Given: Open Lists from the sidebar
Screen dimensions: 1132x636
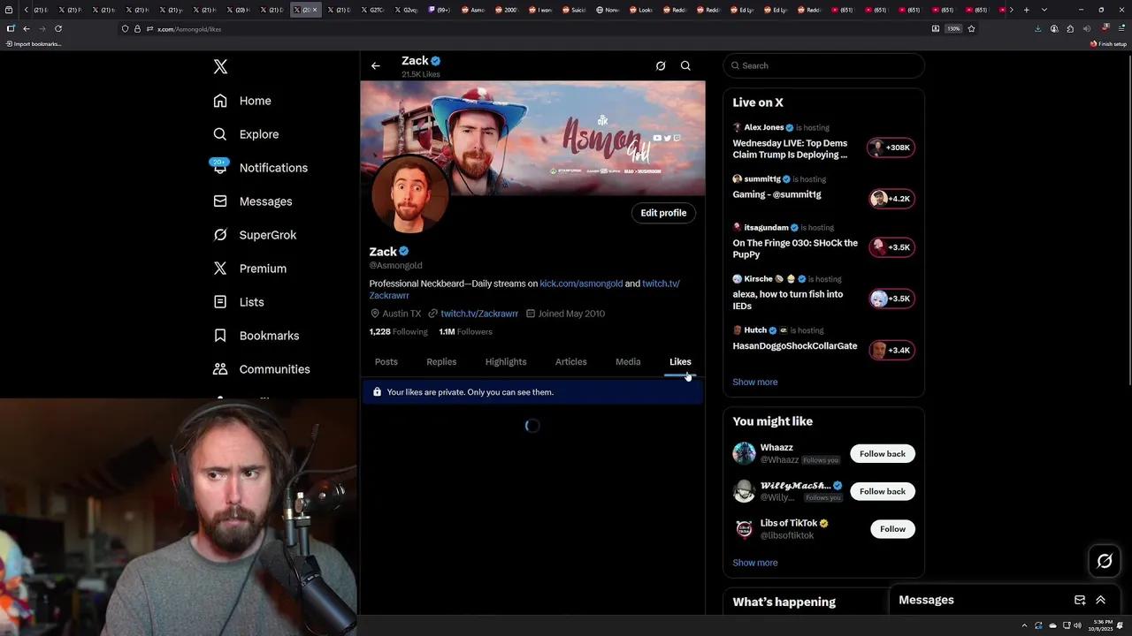Looking at the screenshot, I should tap(239, 302).
